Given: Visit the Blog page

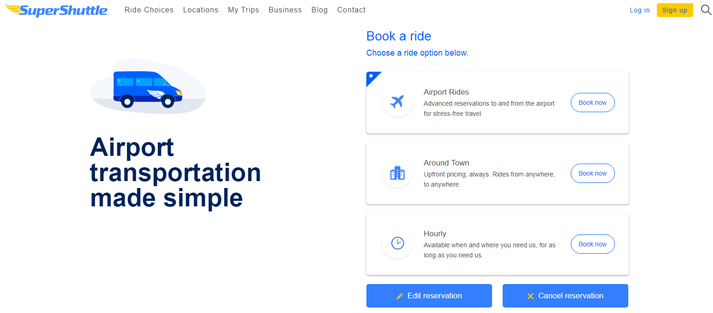Looking at the screenshot, I should (319, 10).
